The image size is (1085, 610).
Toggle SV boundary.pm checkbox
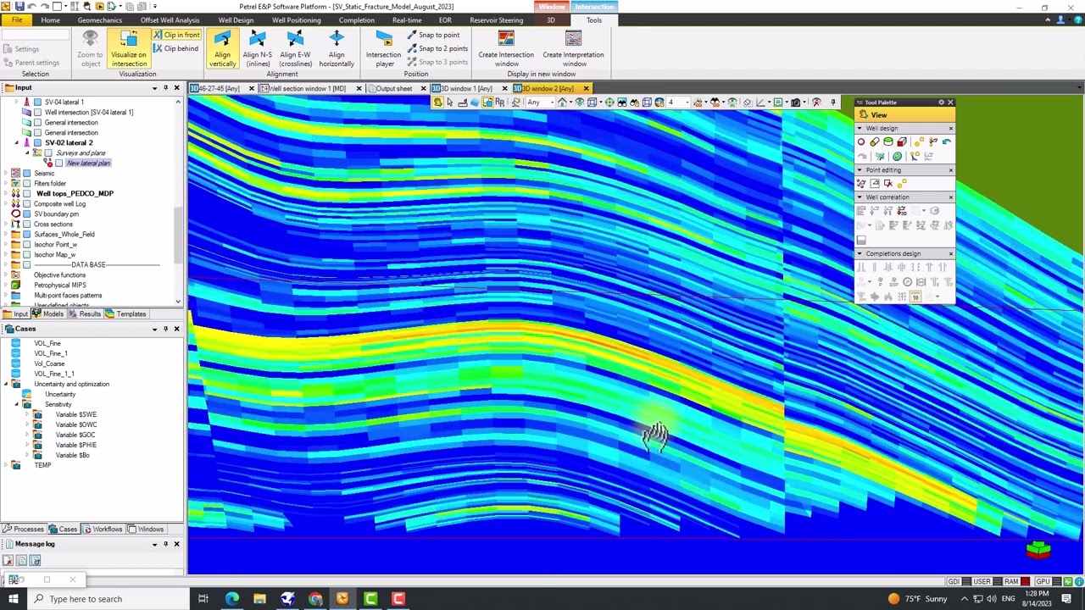tap(26, 213)
